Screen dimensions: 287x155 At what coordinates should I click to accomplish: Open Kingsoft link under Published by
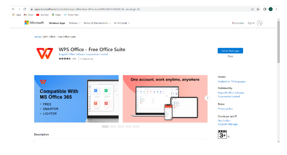tap(231, 94)
